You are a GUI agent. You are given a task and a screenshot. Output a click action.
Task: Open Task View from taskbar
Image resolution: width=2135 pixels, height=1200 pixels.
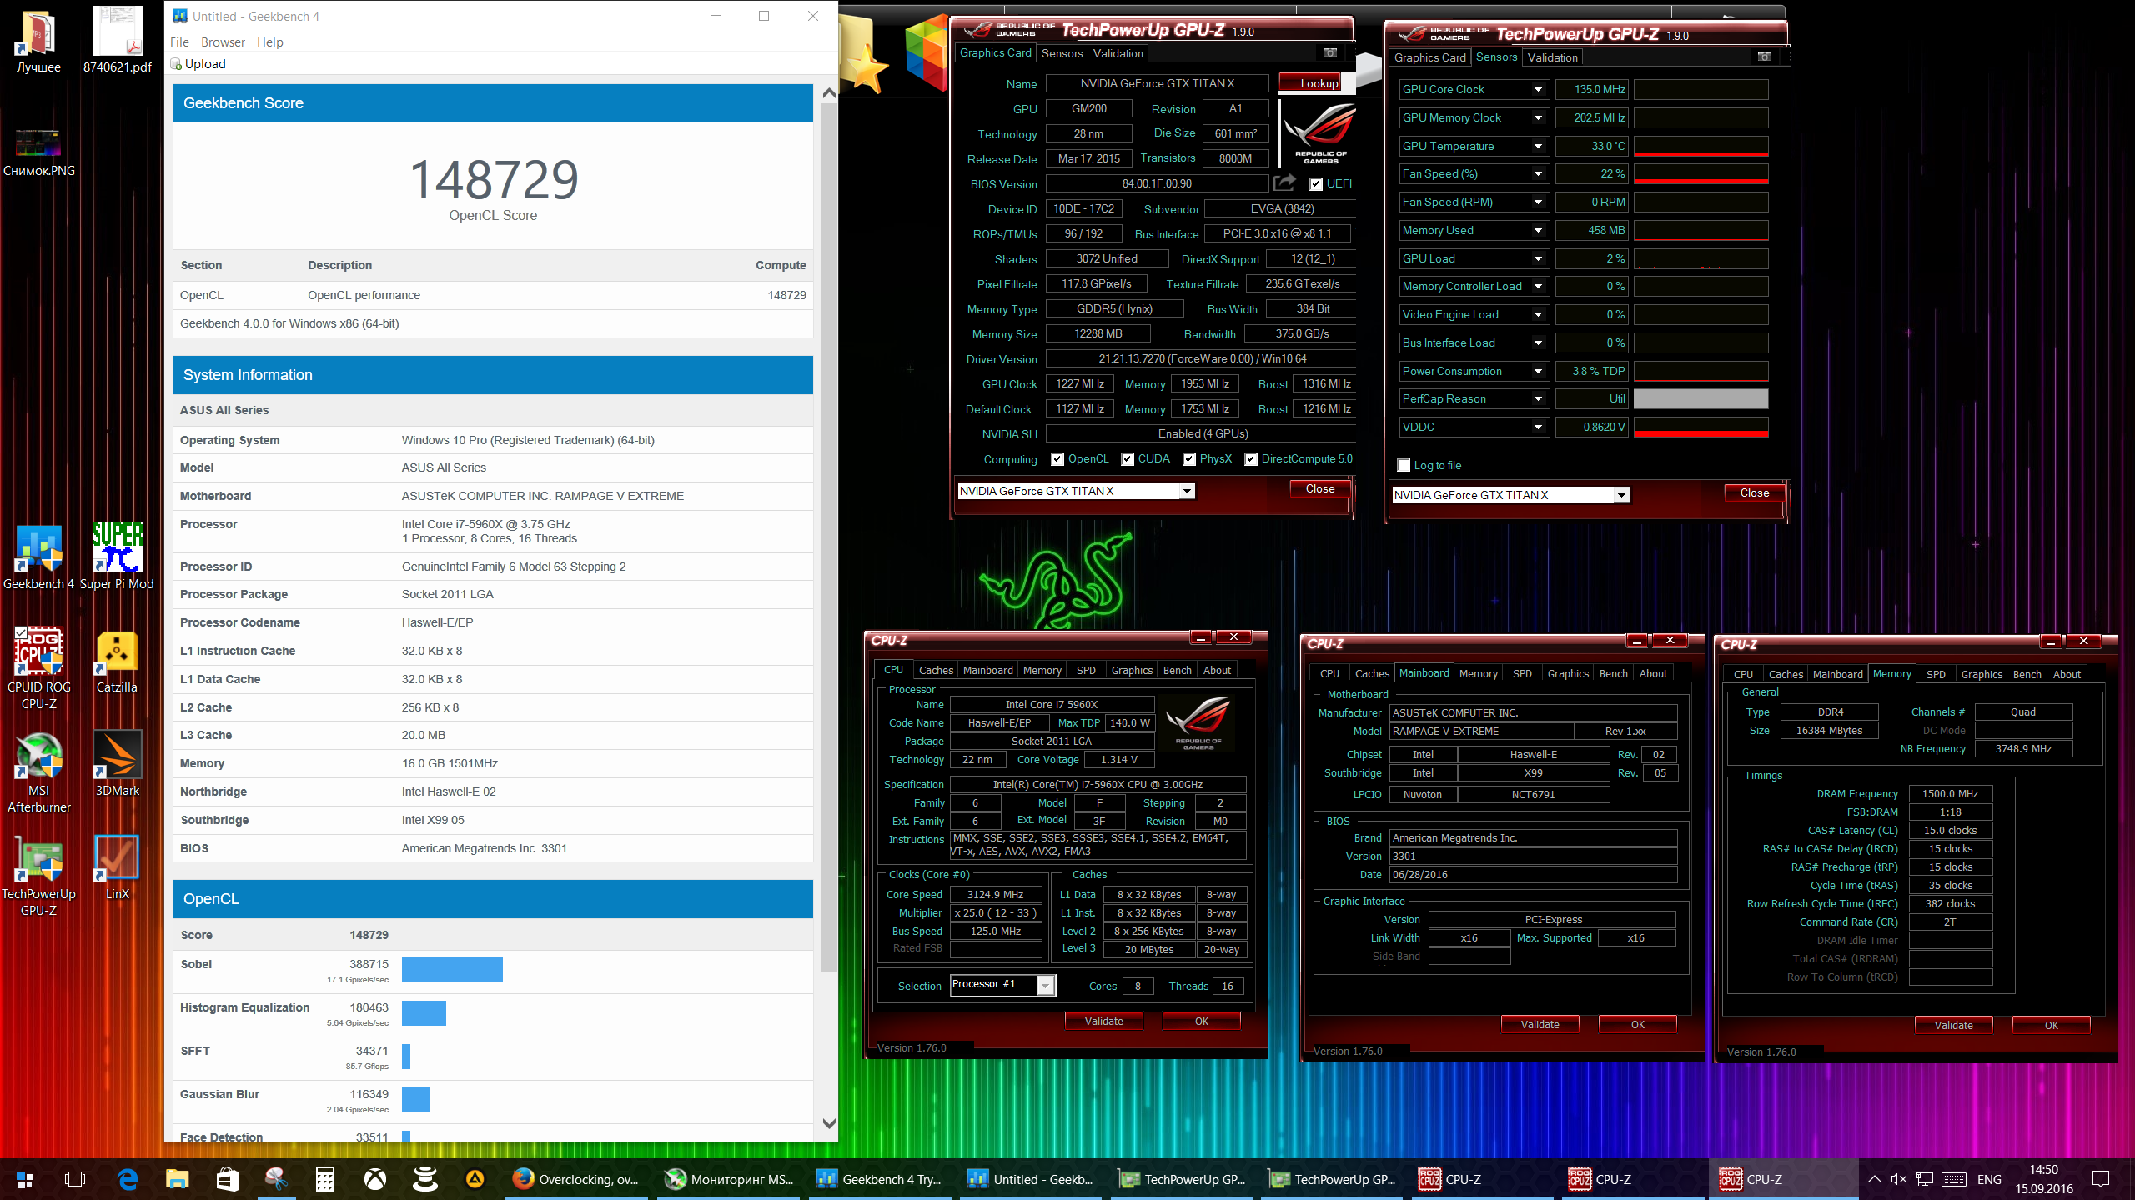point(75,1179)
